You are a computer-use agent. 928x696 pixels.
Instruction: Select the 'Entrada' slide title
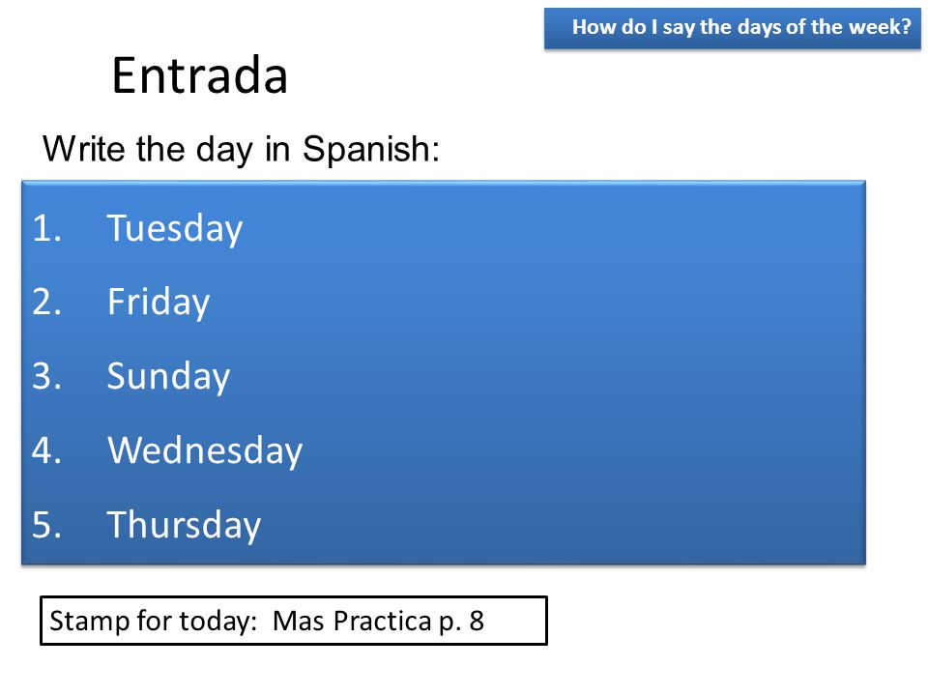click(x=199, y=75)
